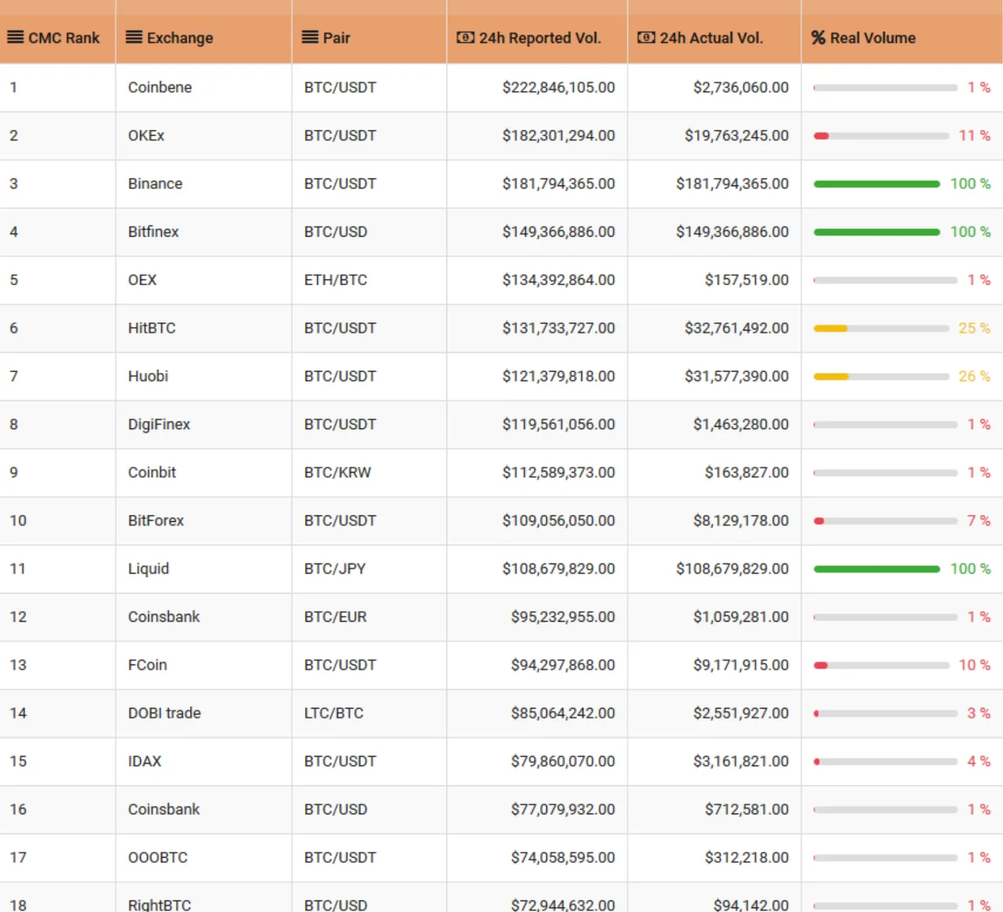The width and height of the screenshot is (1003, 912).
Task: Click the list icon beside Exchange header
Action: click(134, 38)
